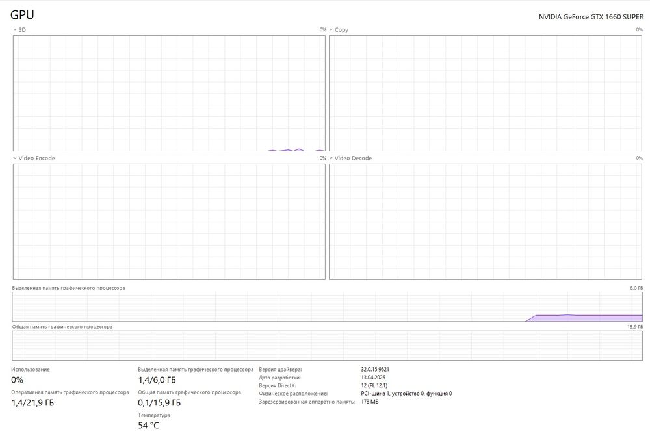Click the Copy engine graph
650x436 pixels.
tap(486, 93)
